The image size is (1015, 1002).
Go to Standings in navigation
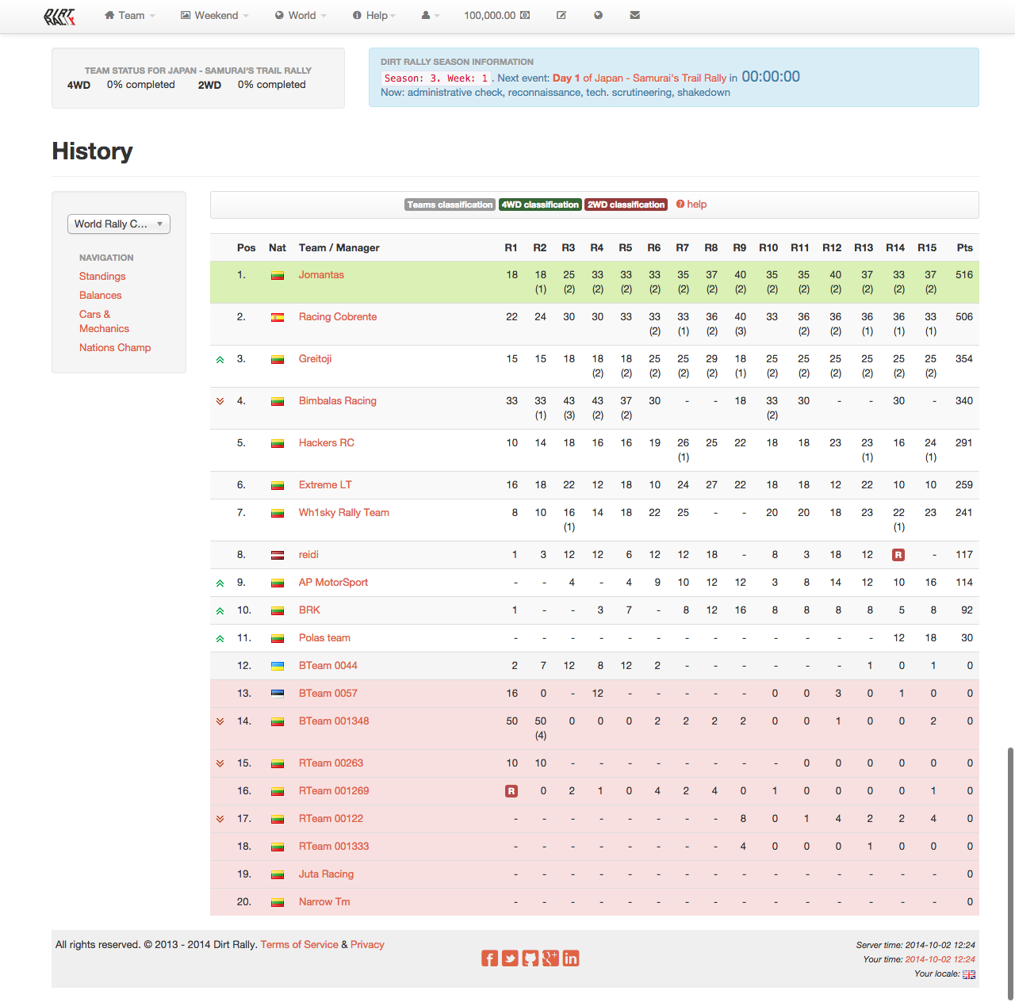(x=102, y=276)
